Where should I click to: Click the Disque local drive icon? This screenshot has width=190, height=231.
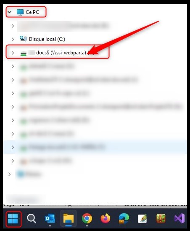click(x=24, y=39)
